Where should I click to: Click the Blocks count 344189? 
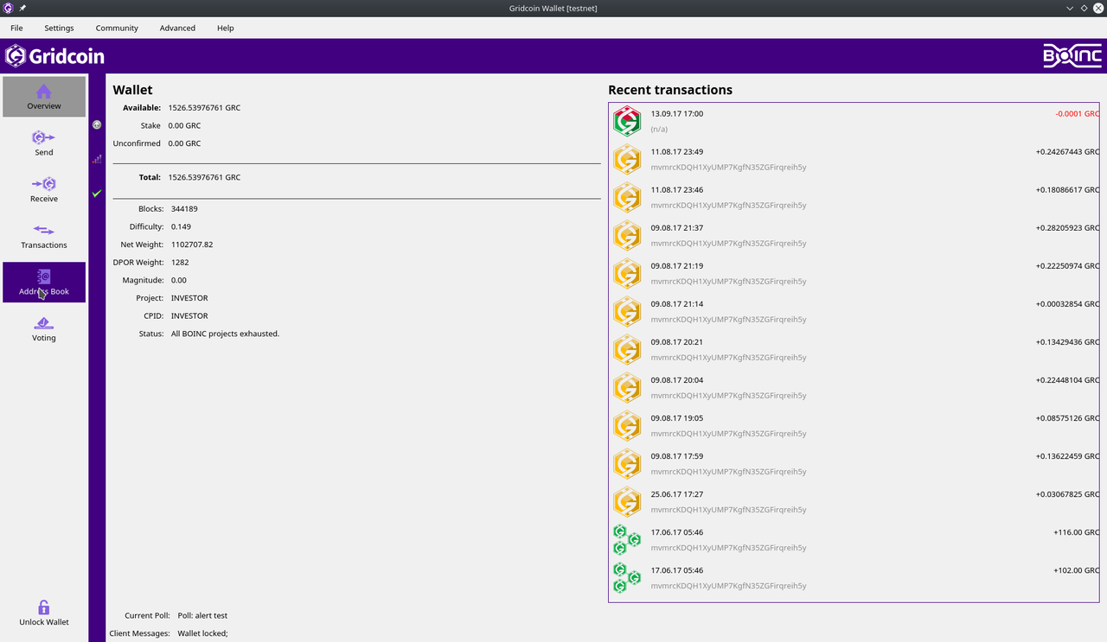coord(184,209)
